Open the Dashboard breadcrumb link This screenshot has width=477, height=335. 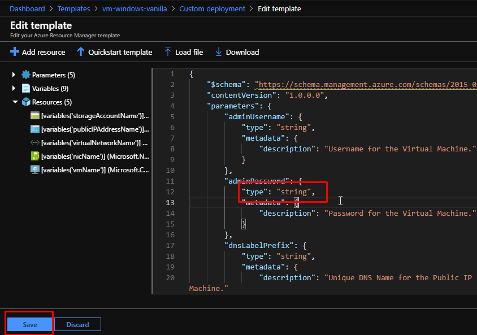(27, 9)
